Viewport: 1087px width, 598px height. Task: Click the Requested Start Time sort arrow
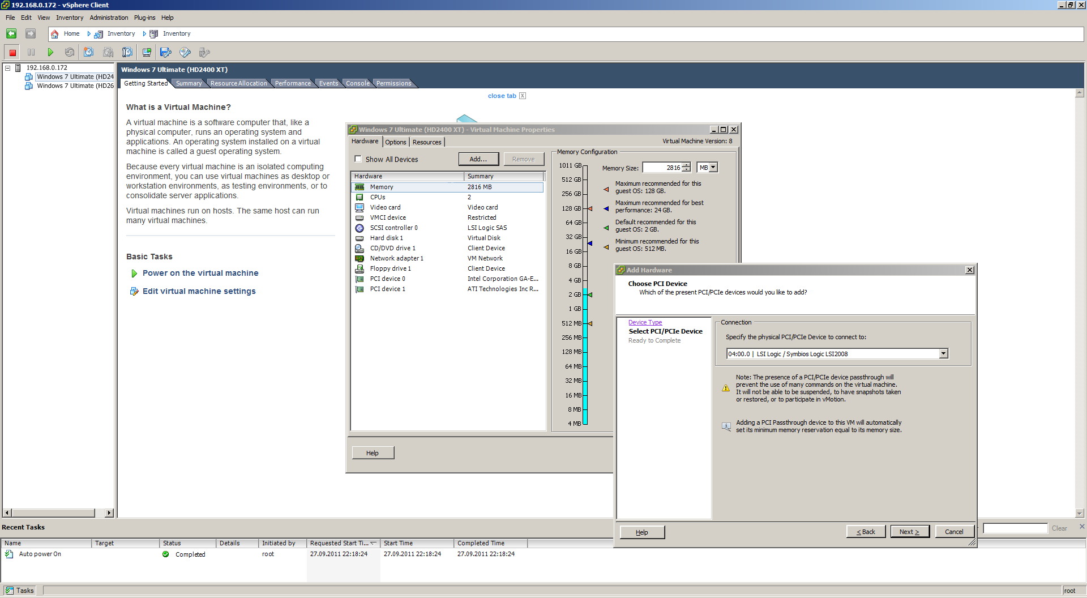tap(374, 543)
